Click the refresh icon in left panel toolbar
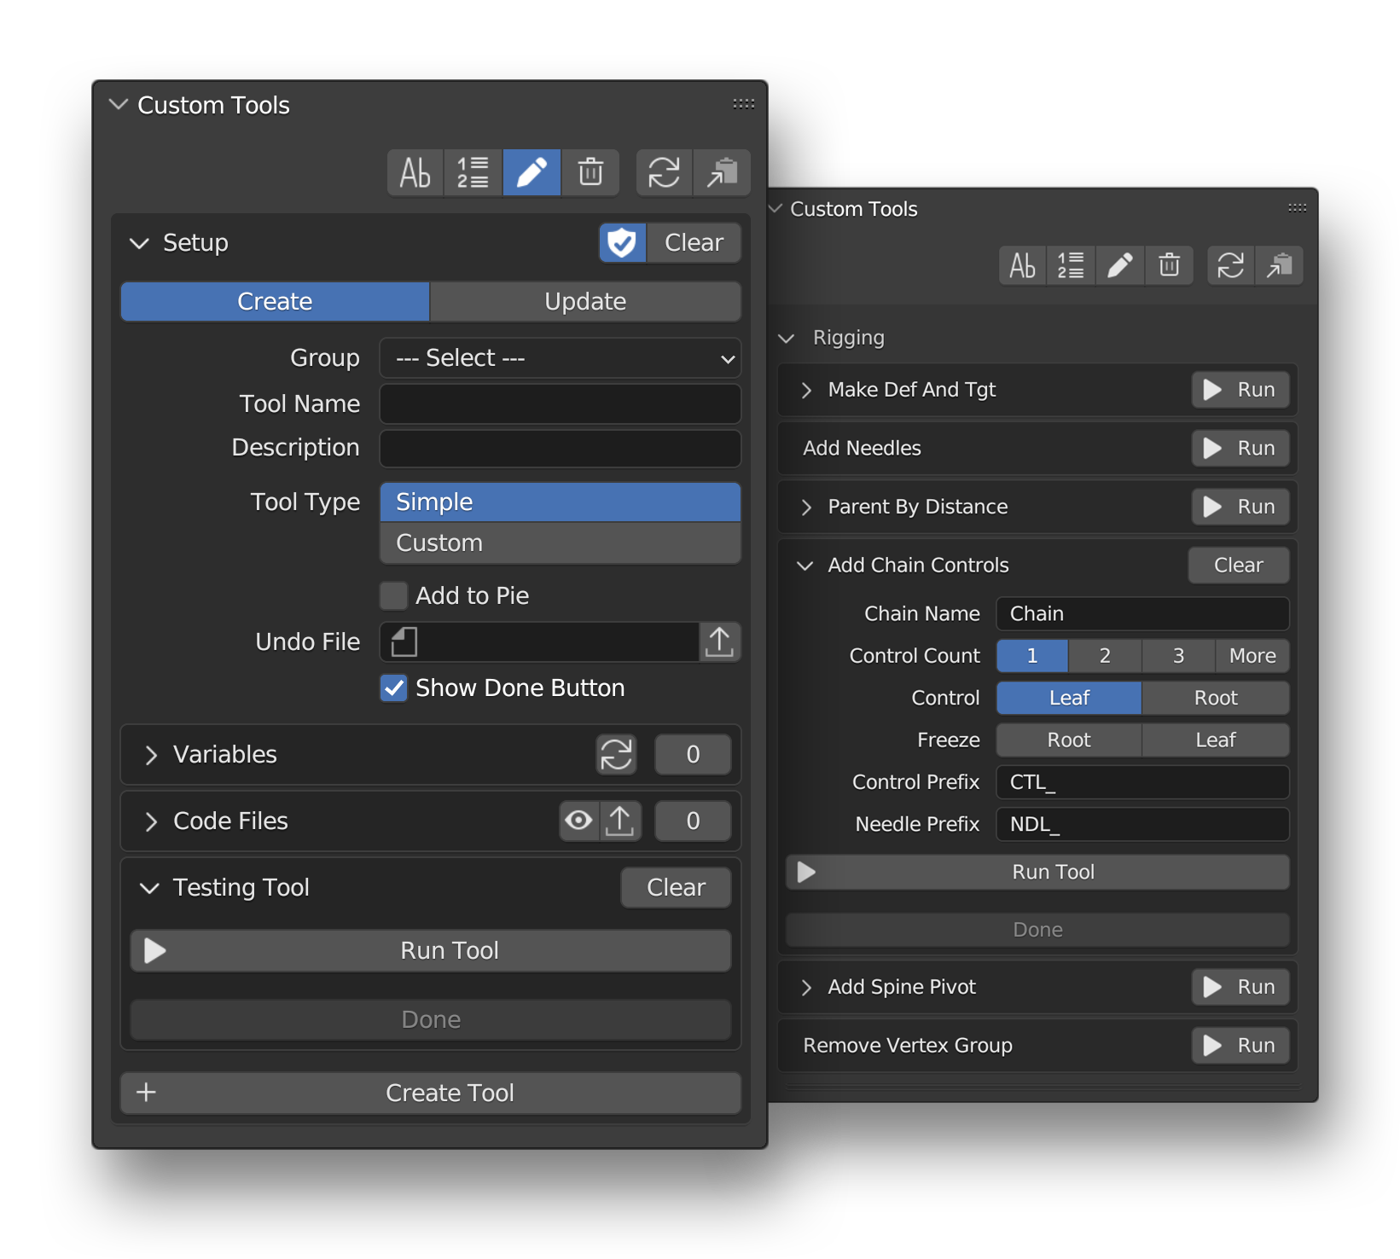The width and height of the screenshot is (1400, 1259). pos(664,173)
